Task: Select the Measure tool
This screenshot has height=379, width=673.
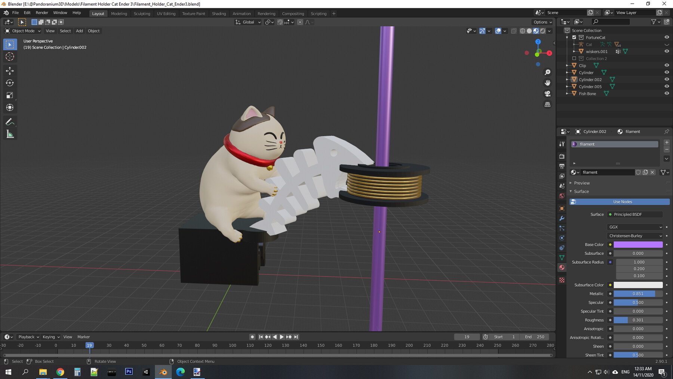Action: tap(10, 134)
